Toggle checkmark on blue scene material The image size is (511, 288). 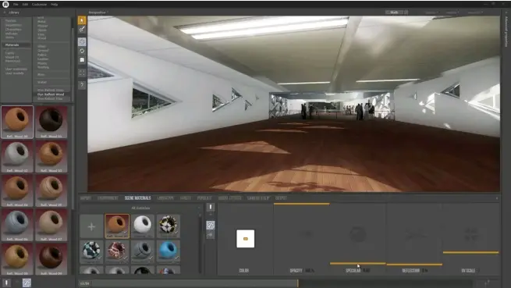(176, 258)
